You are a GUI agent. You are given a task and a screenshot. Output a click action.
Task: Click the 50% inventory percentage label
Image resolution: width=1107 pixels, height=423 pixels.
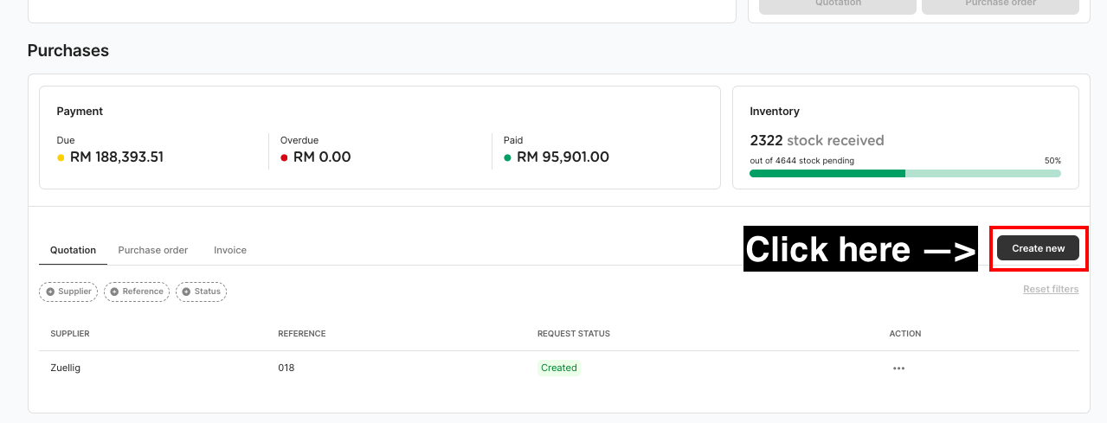1052,161
